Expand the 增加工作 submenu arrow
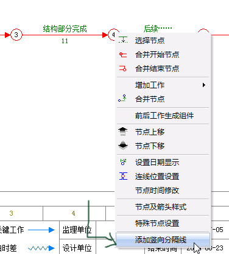This screenshot has width=229, height=254. 204,85
